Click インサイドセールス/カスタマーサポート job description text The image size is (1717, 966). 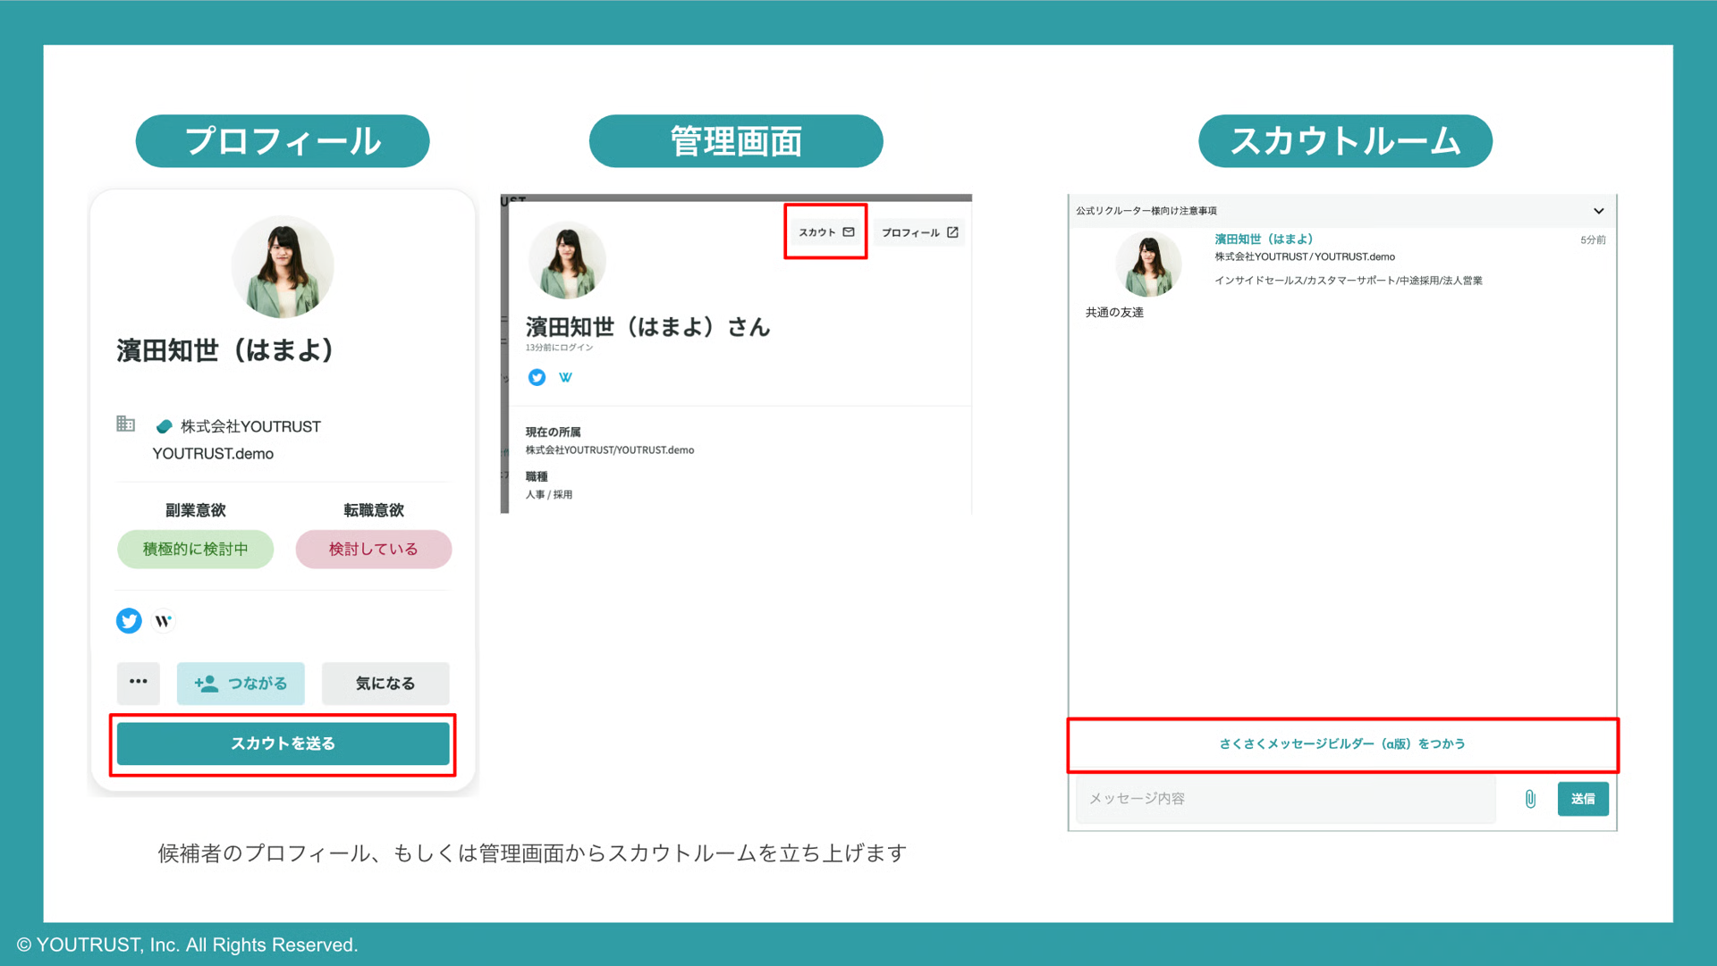(x=1348, y=281)
